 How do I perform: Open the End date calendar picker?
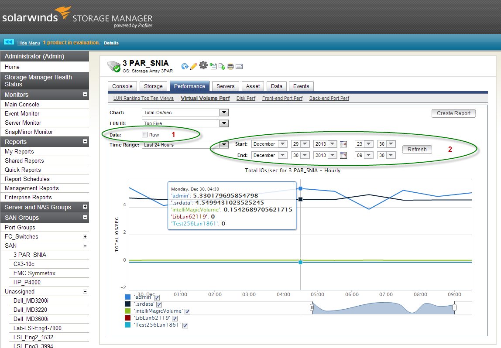pyautogui.click(x=343, y=156)
